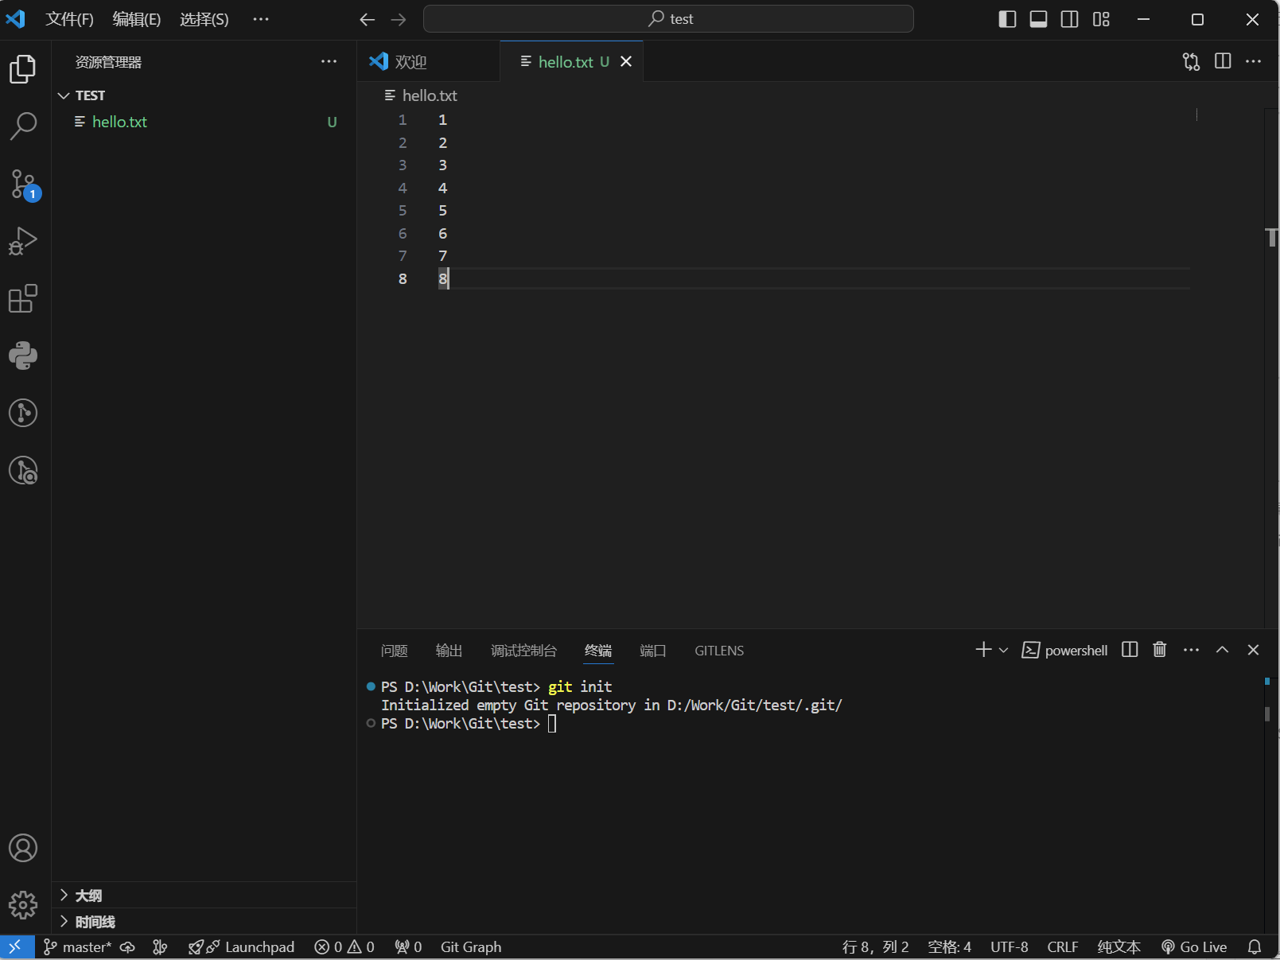Open the Git Graph sidebar icon
This screenshot has height=960, width=1280.
[x=23, y=413]
